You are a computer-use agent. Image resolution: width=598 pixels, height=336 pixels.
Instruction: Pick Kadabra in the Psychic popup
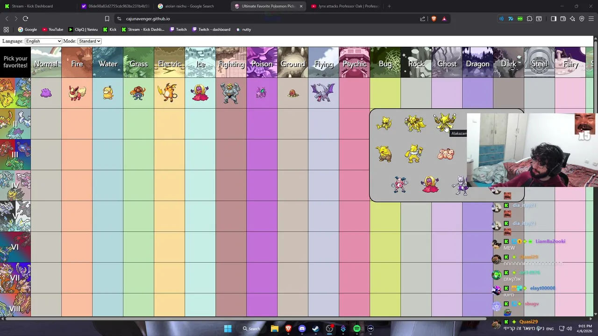pos(415,123)
